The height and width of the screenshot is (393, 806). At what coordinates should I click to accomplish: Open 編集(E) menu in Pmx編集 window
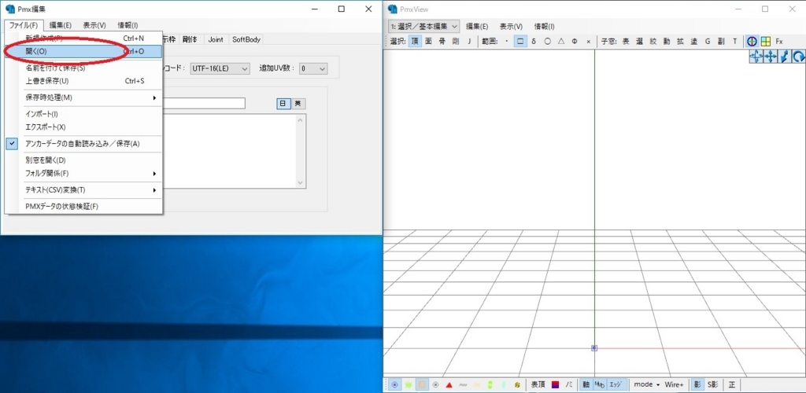(x=61, y=25)
